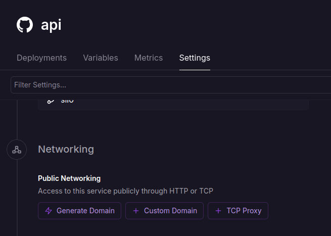
Task: Open the Deployments tab
Action: click(x=41, y=58)
